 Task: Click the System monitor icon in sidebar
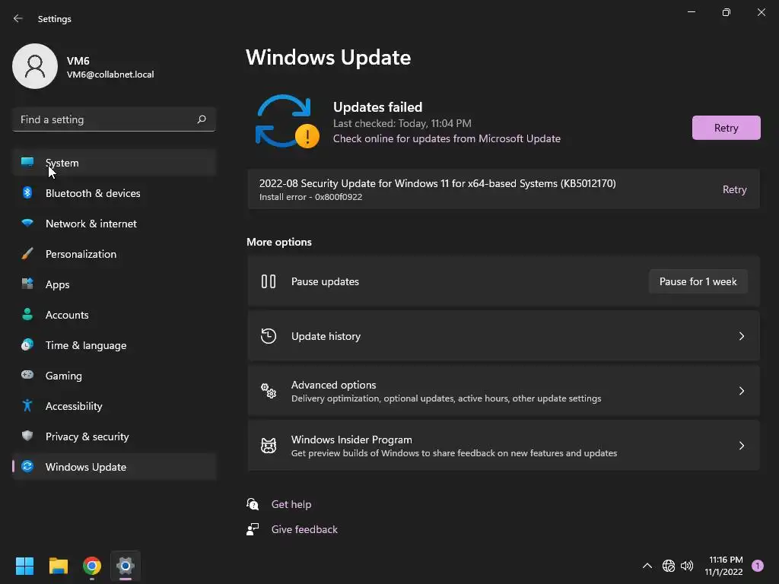pos(27,162)
